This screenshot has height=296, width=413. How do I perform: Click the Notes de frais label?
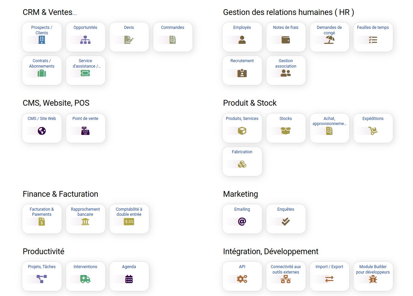[x=286, y=28]
